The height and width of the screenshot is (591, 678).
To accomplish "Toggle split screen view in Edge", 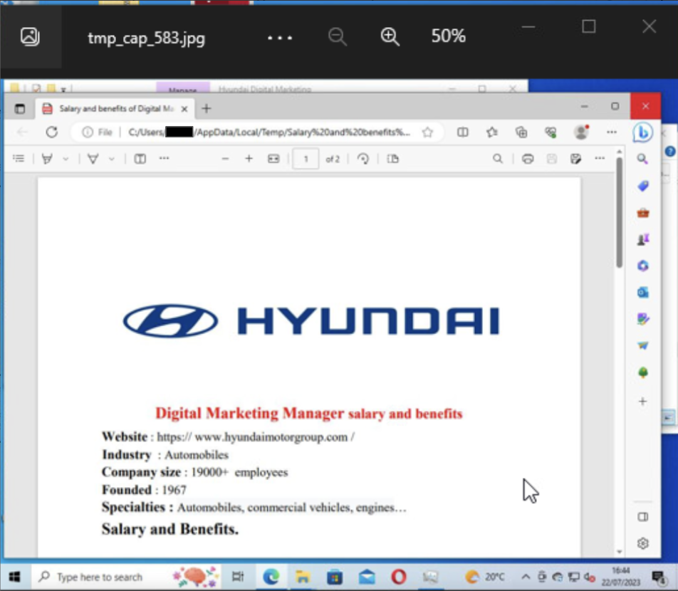I will [462, 132].
